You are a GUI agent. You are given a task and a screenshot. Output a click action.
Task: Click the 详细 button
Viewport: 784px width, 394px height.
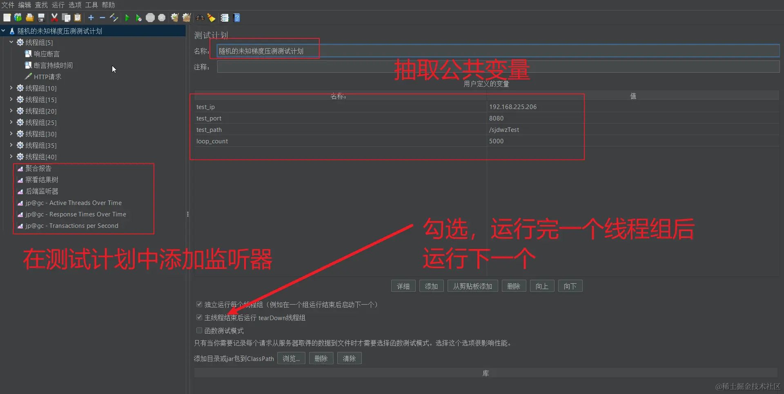(x=403, y=286)
